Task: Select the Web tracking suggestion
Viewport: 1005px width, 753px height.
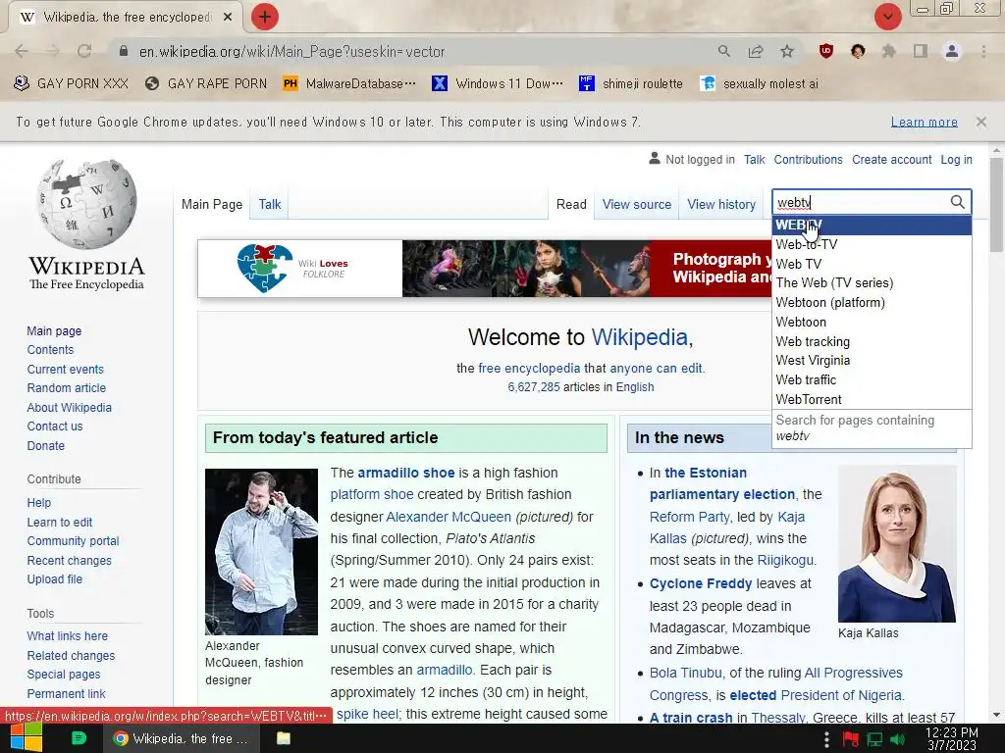Action: 872,341
